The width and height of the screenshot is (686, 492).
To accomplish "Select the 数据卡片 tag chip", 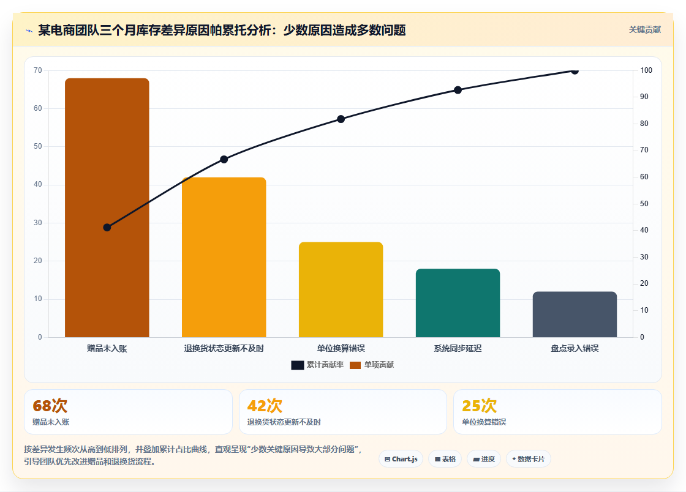I will pyautogui.click(x=529, y=459).
